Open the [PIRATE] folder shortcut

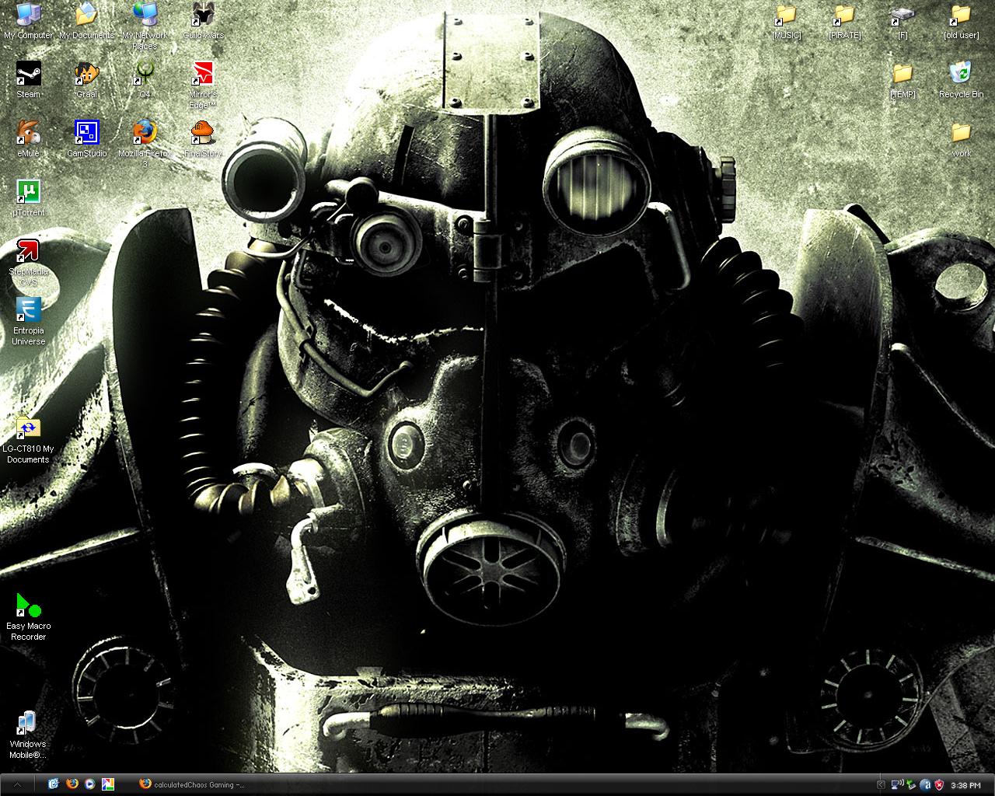pyautogui.click(x=844, y=21)
